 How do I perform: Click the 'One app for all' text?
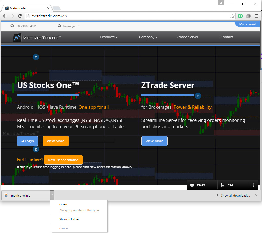(x=93, y=107)
